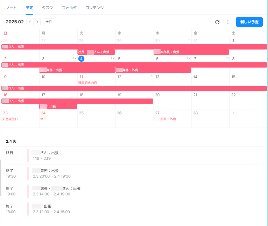Image resolution: width=268 pixels, height=226 pixels.
Task: Click the 今日 button
Action: click(x=49, y=22)
